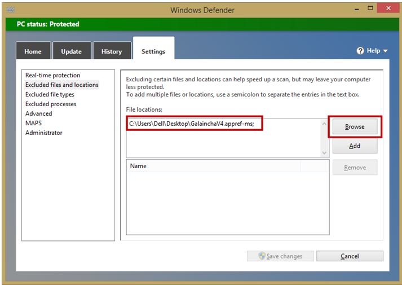Switch to the Home tab

(33, 51)
